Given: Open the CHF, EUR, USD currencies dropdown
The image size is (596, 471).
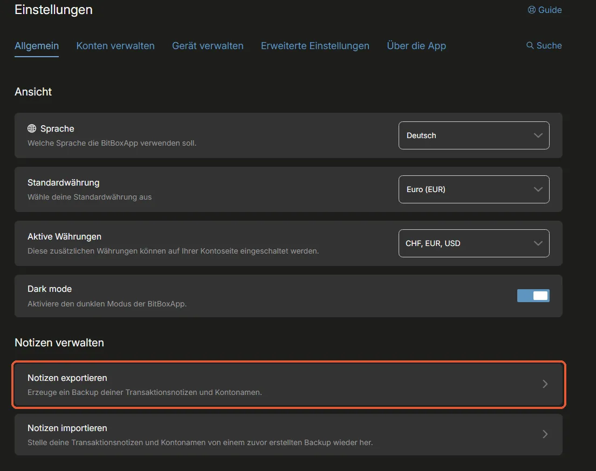Looking at the screenshot, I should pos(474,243).
